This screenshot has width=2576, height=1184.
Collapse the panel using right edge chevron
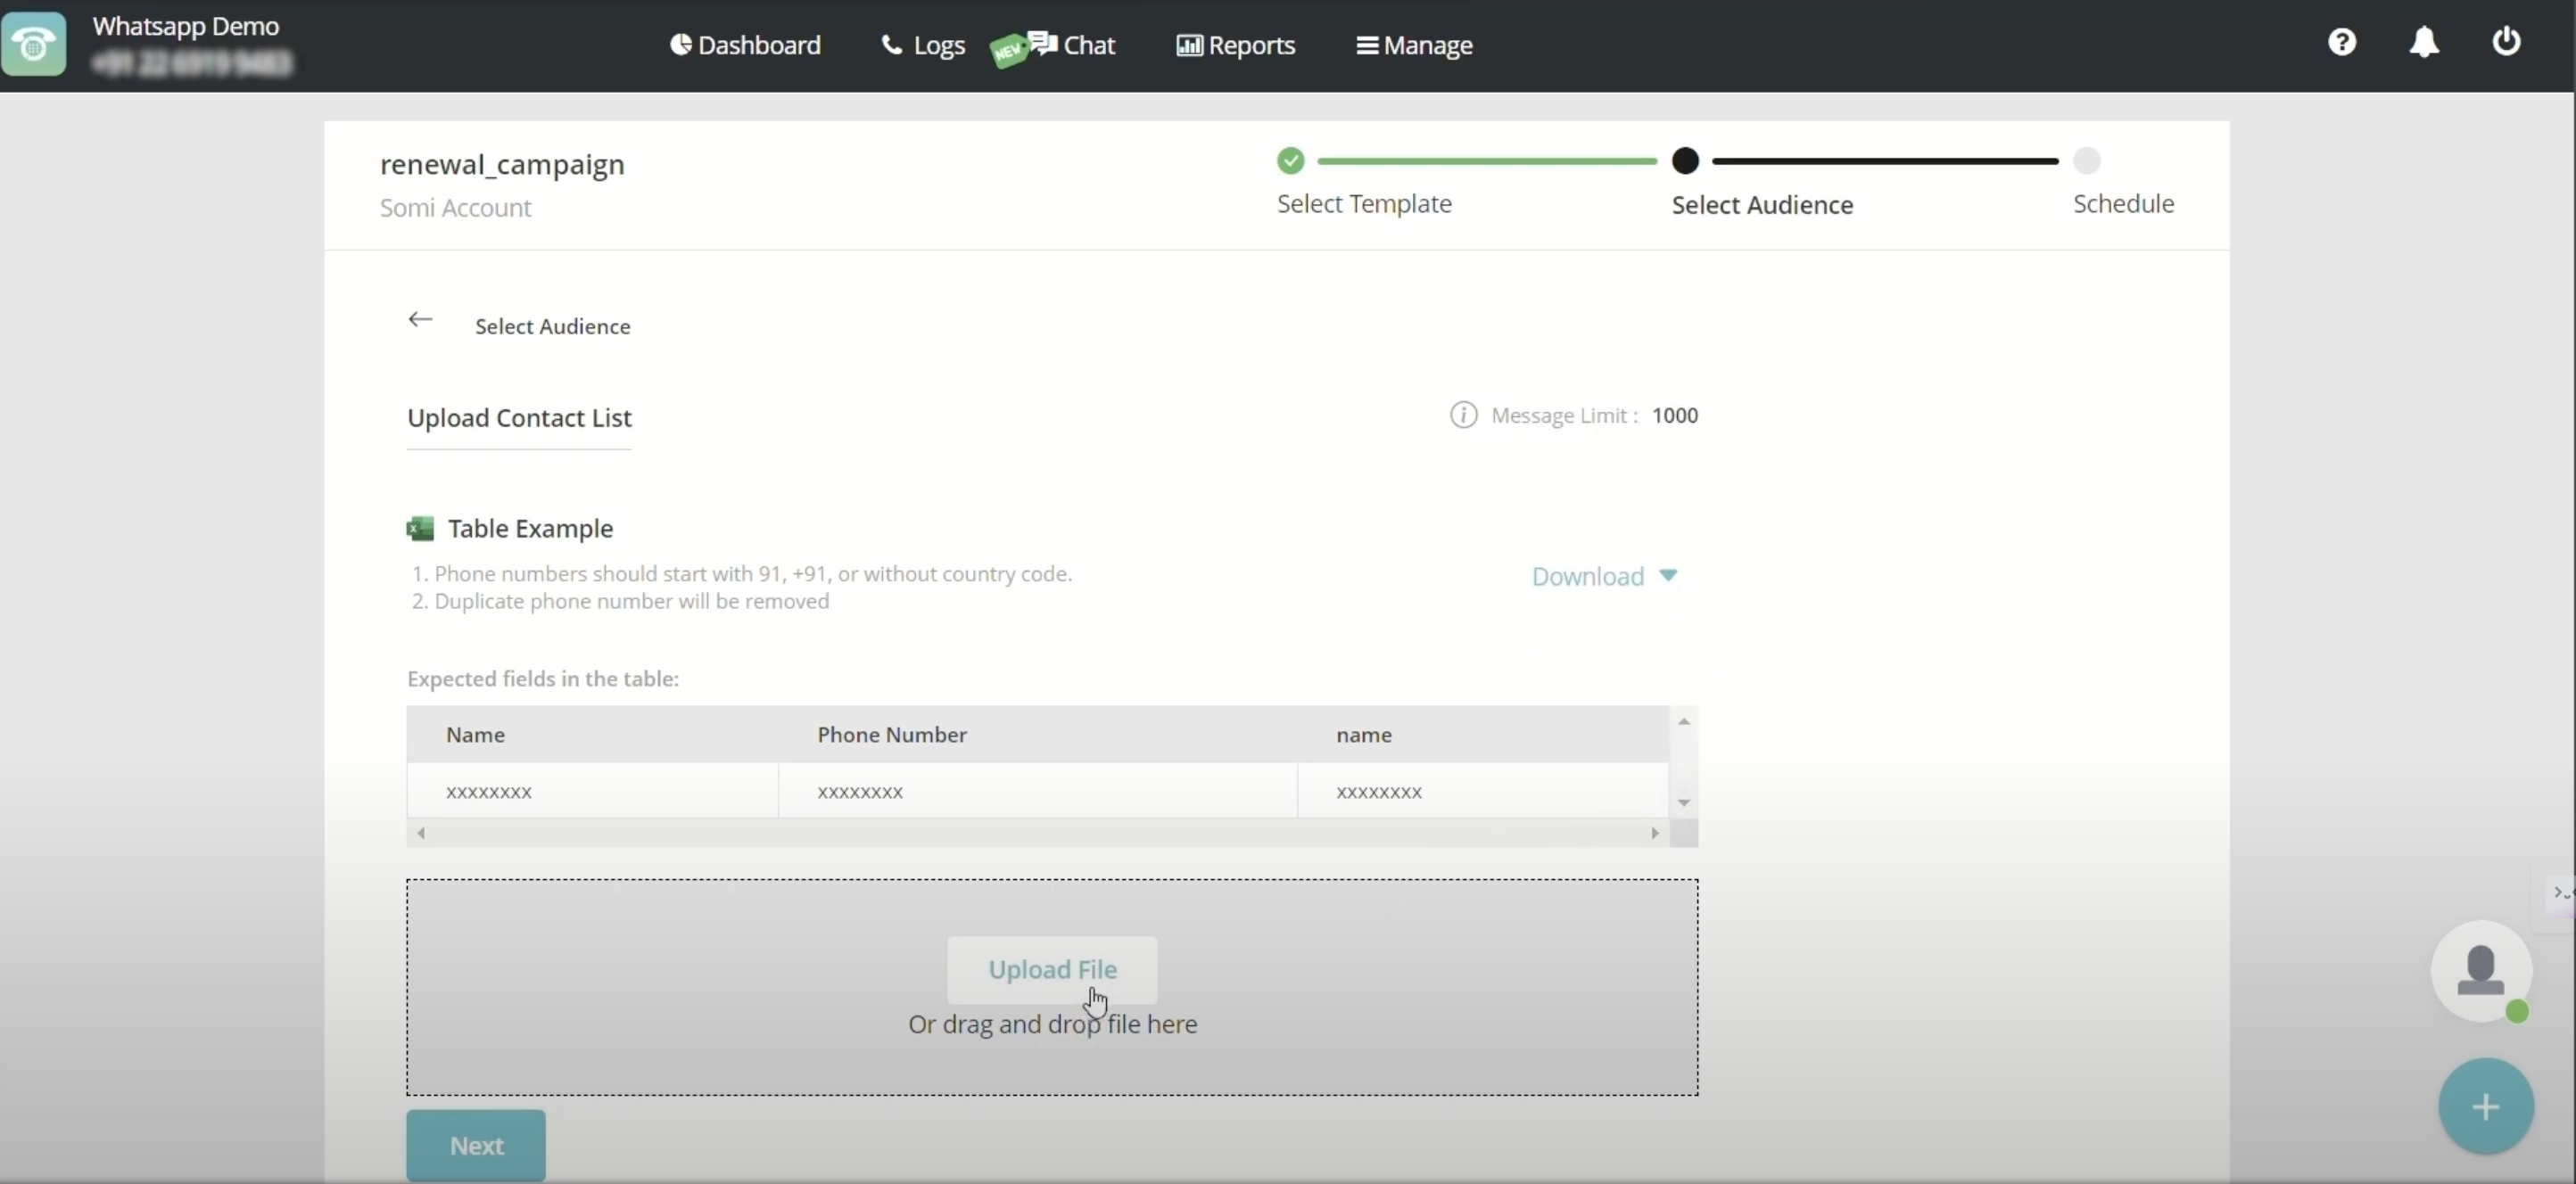[x=2557, y=892]
